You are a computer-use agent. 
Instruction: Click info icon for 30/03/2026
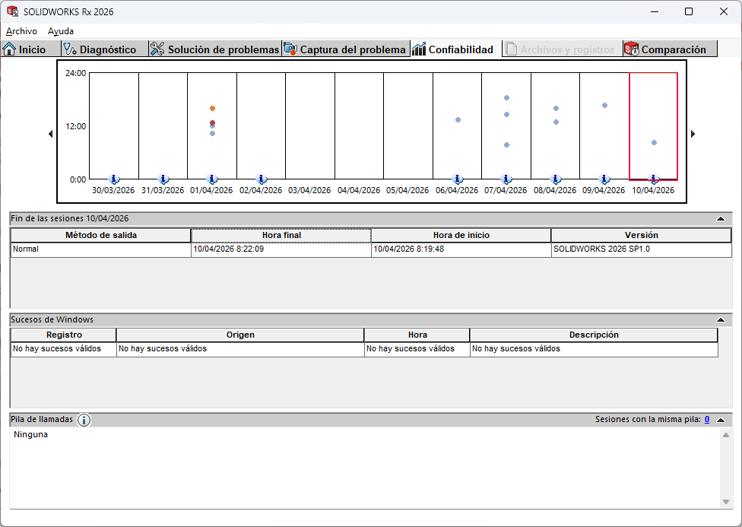[x=113, y=179]
